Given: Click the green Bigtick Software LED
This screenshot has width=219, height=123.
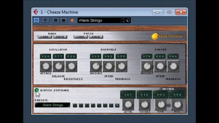Looking at the screenshot, I should pos(37,90).
